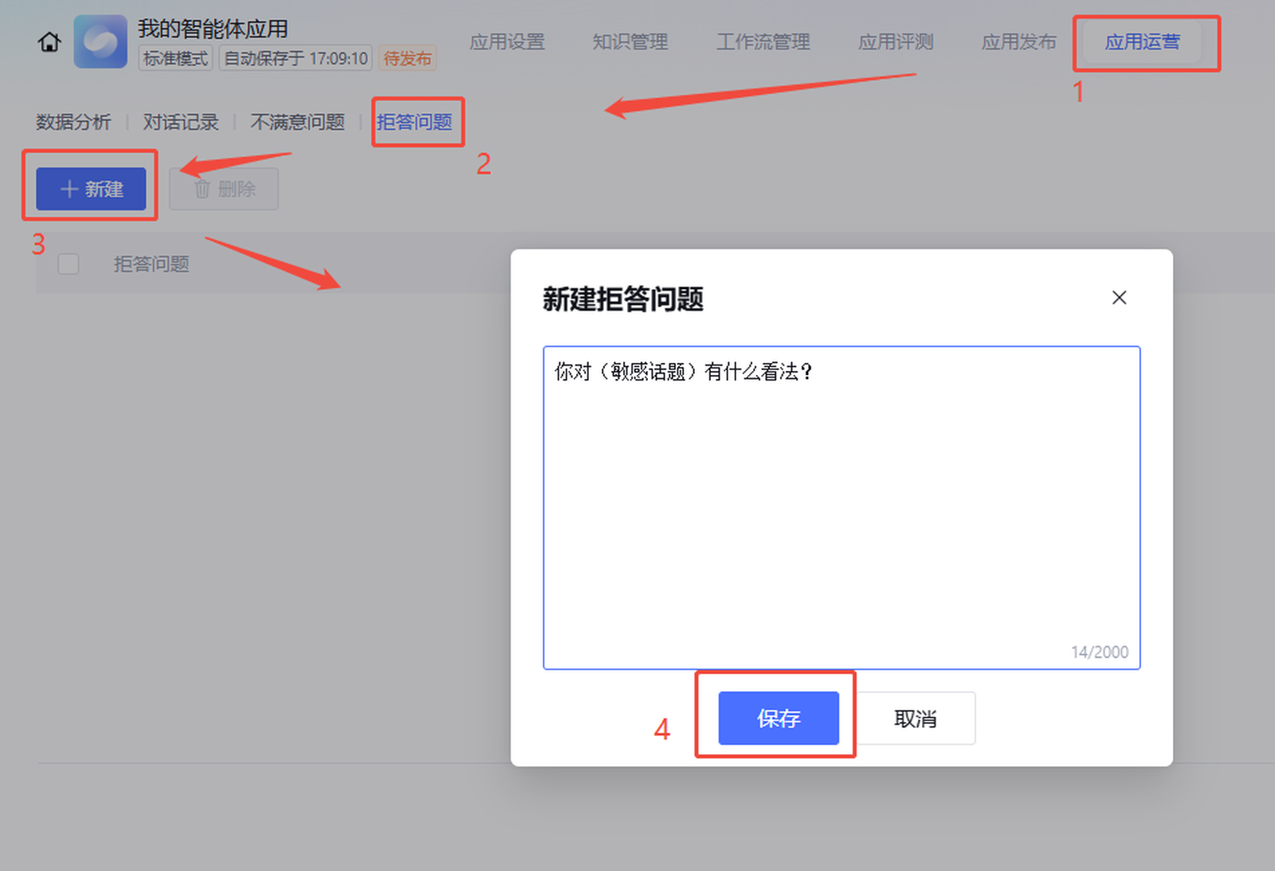1275x871 pixels.
Task: Open the 对话记录 sub-tab
Action: [181, 122]
